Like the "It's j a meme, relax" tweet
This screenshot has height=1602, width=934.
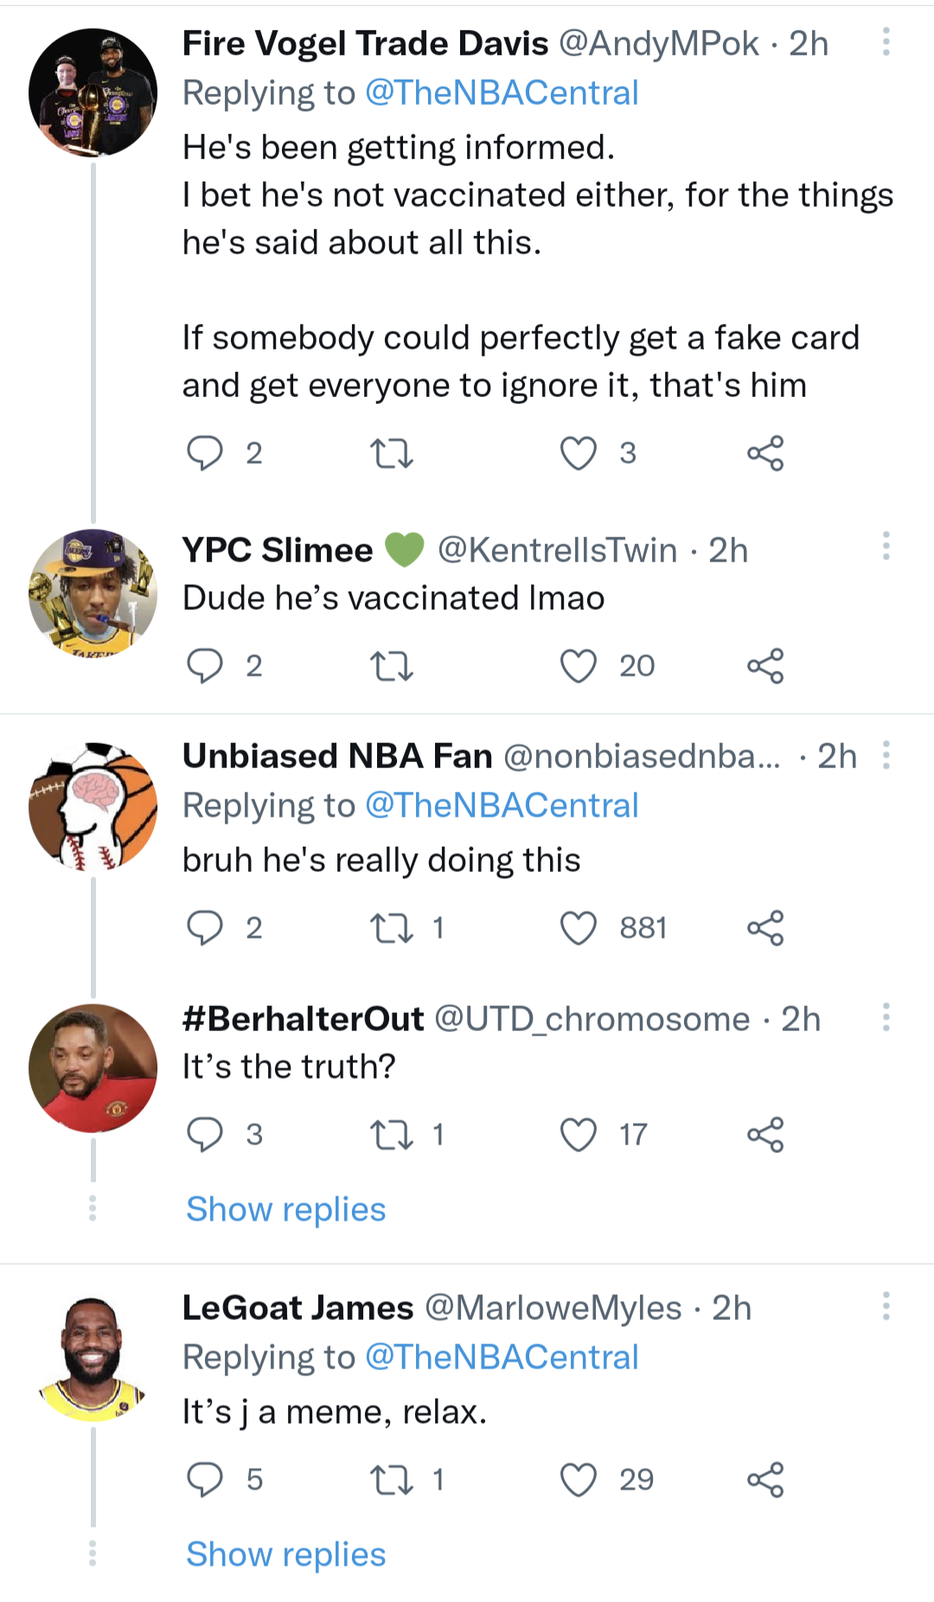coord(578,1479)
